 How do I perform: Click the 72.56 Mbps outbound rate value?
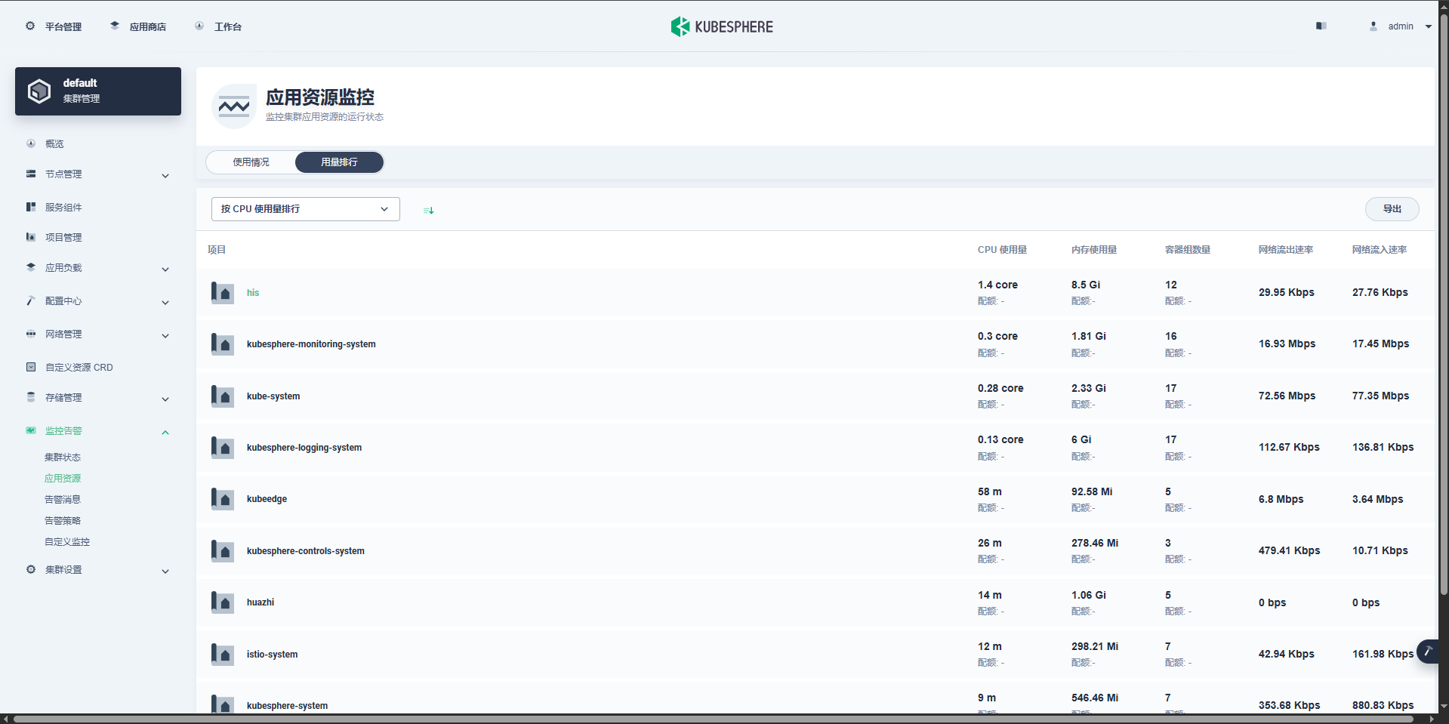coord(1287,396)
